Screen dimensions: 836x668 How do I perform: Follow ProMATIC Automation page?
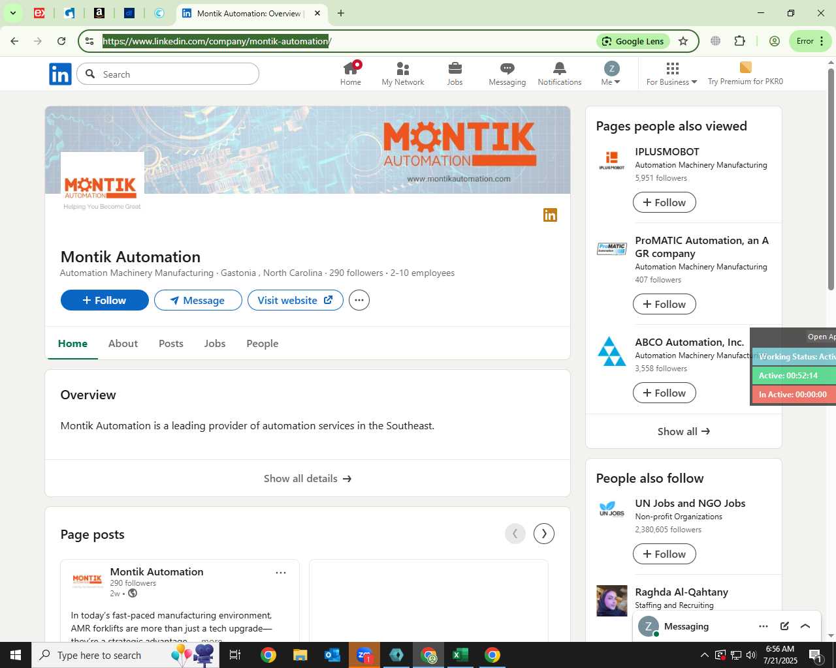coord(664,304)
